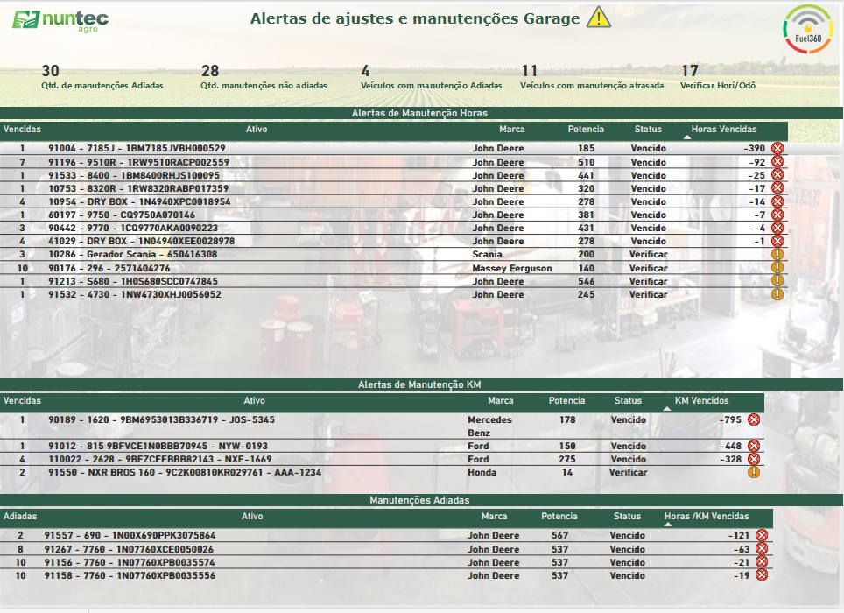844x613 pixels.
Task: Click the 30 Qtd. de manutenções Adiadas card
Action: [102, 77]
